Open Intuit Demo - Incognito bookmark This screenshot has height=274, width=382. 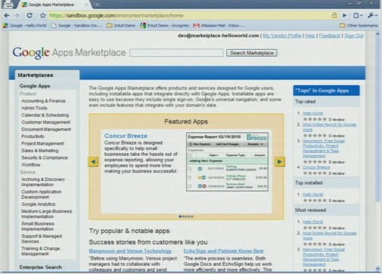[x=164, y=26]
